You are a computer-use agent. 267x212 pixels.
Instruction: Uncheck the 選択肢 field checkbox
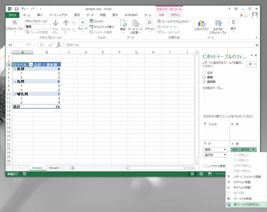[x=204, y=82]
